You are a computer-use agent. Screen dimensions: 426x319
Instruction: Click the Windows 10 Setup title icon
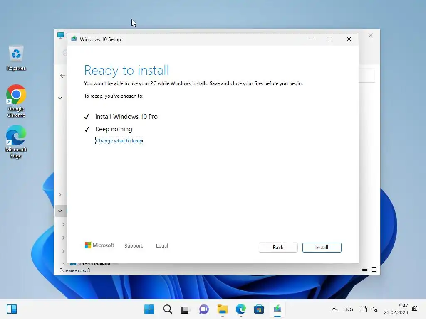74,39
